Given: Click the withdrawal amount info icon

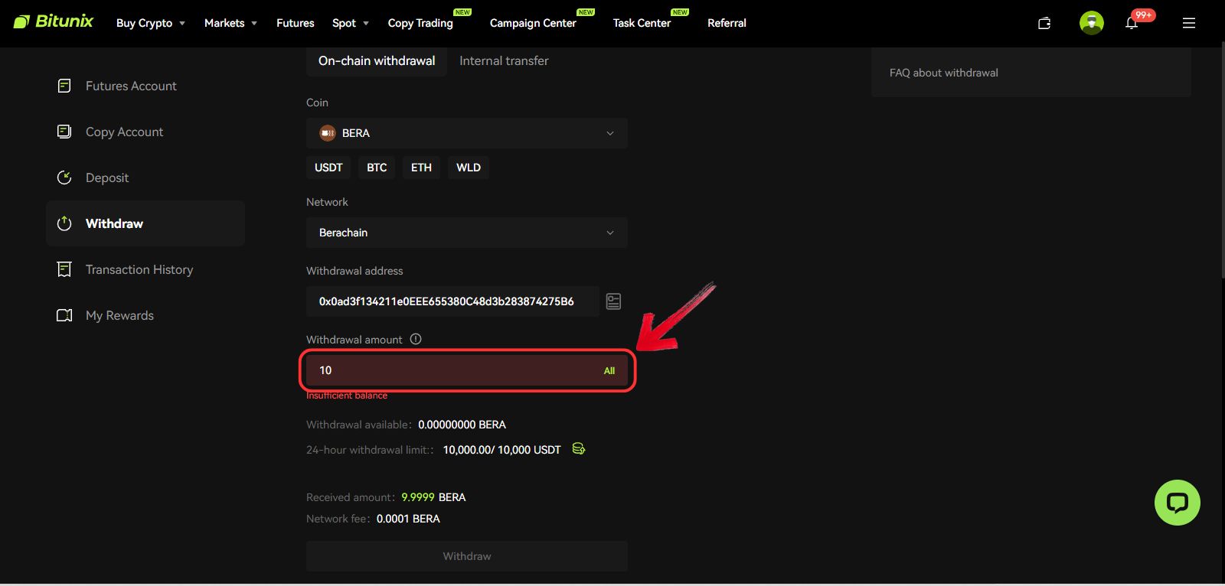Looking at the screenshot, I should pyautogui.click(x=416, y=339).
